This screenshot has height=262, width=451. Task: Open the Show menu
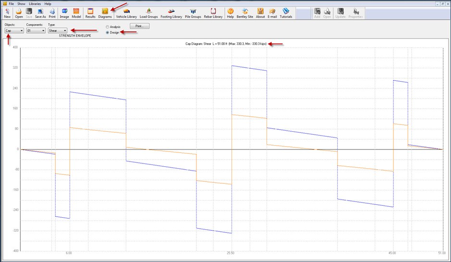[21, 4]
